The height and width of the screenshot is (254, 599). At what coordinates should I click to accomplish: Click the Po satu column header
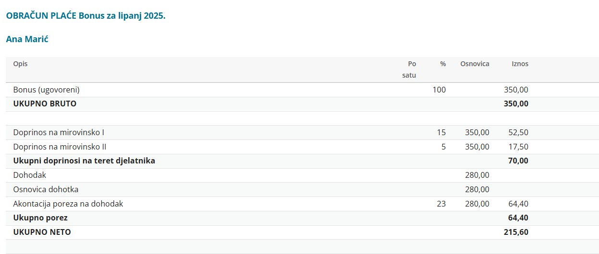tap(409, 69)
